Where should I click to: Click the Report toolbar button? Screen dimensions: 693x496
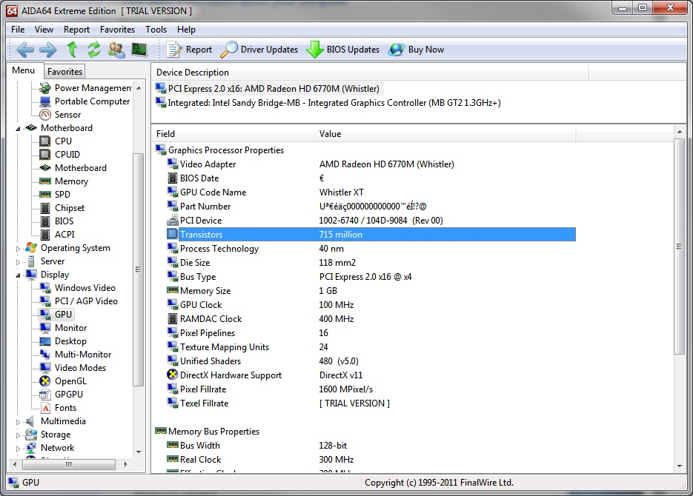(189, 50)
